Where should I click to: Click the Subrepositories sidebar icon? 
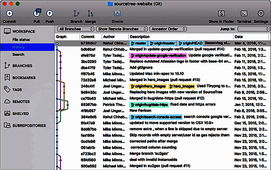tap(7, 125)
